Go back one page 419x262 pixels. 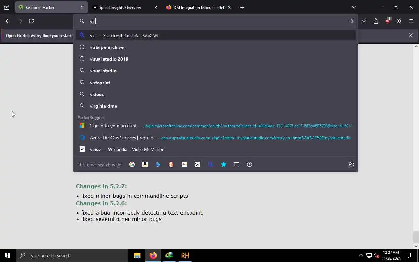click(x=8, y=21)
